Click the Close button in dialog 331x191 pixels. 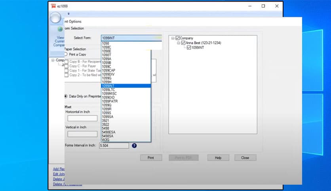point(245,158)
